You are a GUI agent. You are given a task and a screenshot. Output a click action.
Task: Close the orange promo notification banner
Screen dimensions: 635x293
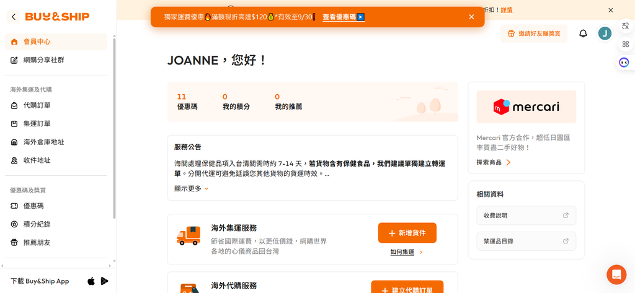[471, 17]
